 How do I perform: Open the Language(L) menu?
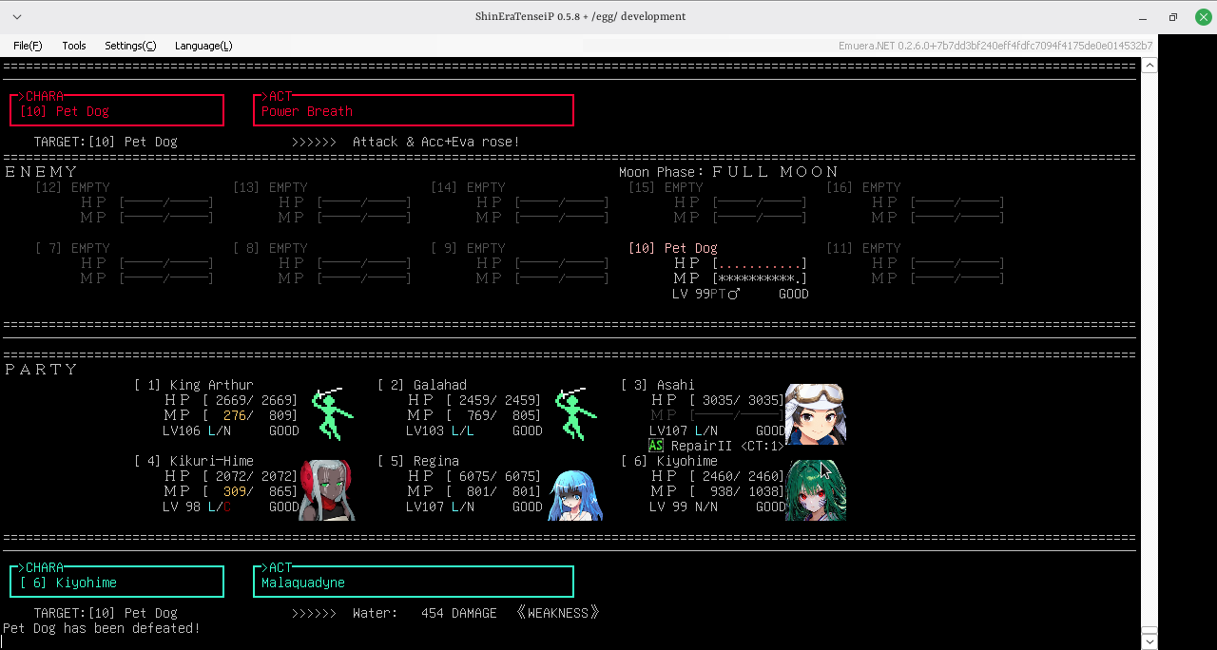click(x=203, y=46)
